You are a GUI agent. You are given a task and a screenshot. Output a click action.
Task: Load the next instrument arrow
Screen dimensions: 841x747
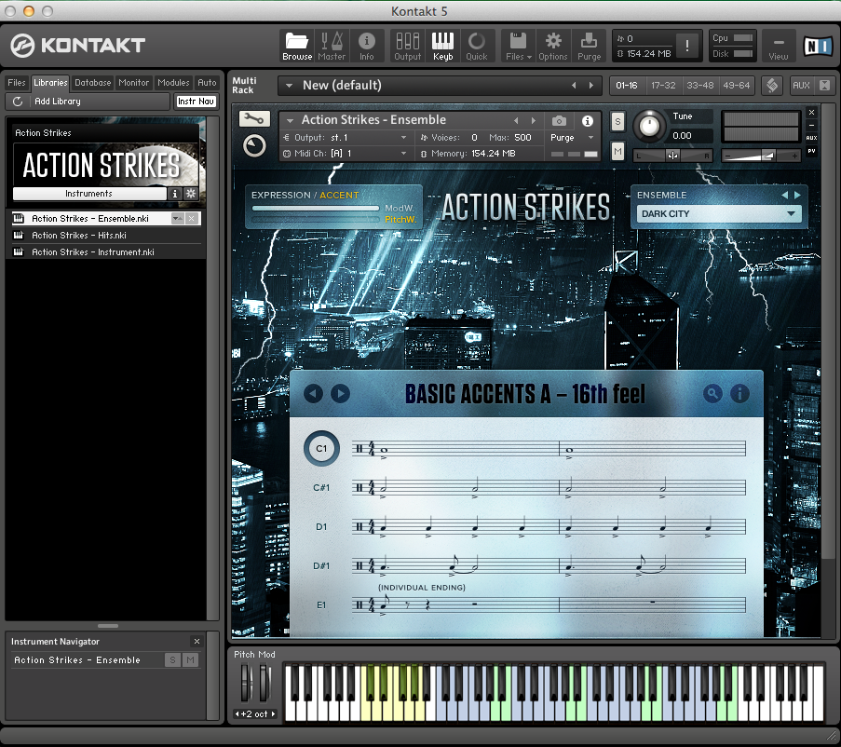[x=533, y=121]
